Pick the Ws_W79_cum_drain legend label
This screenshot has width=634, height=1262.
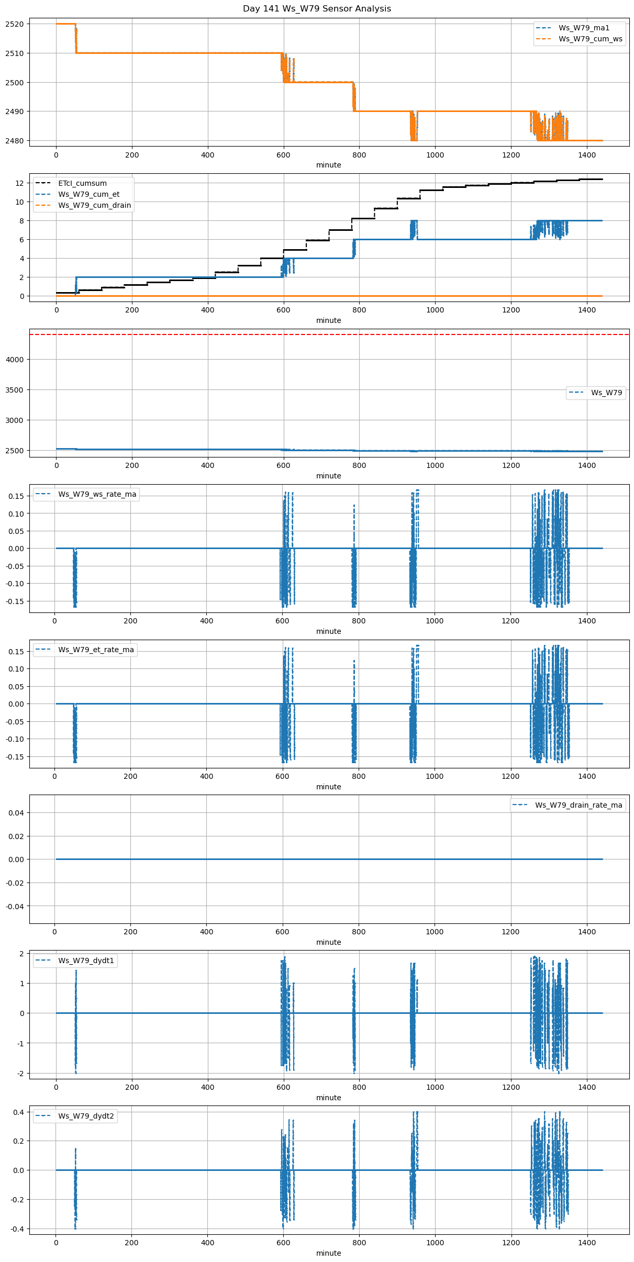94,205
